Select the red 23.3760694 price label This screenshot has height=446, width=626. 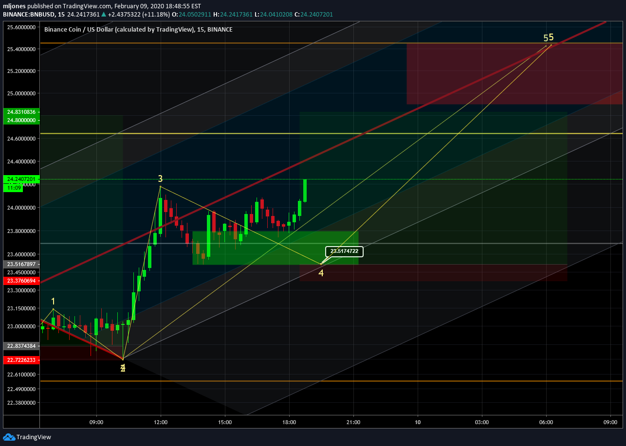[x=20, y=281]
